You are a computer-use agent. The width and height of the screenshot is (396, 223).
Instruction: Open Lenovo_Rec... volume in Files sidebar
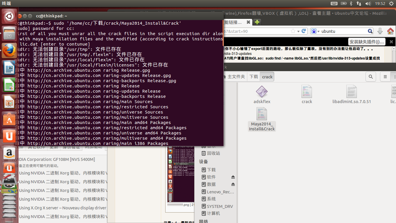pos(218,192)
